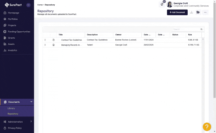The image size is (216, 133).
Task: Click the date 17/01/2024
Action: pyautogui.click(x=148, y=40)
